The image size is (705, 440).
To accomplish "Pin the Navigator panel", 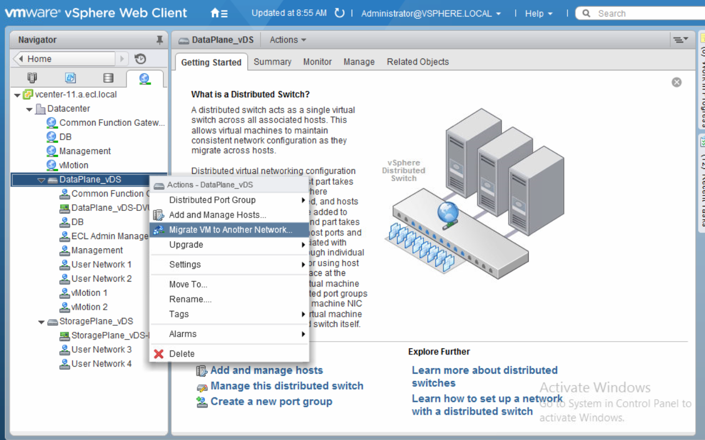I will click(160, 40).
